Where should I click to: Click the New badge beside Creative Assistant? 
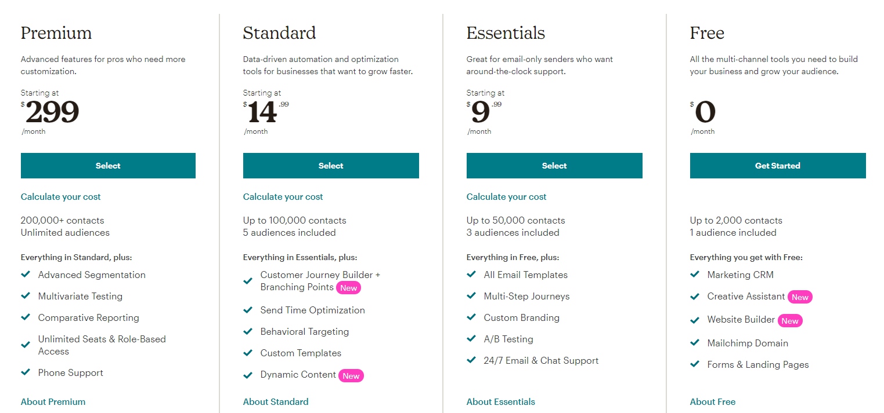point(800,297)
